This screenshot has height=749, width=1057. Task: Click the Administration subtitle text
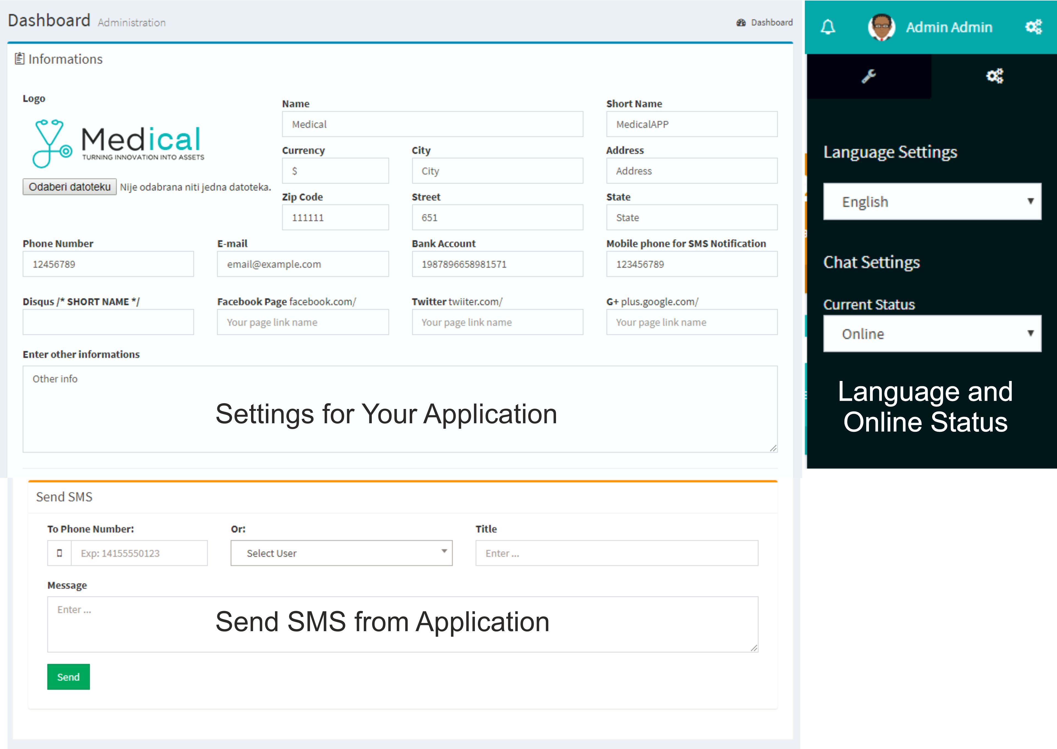click(x=132, y=23)
